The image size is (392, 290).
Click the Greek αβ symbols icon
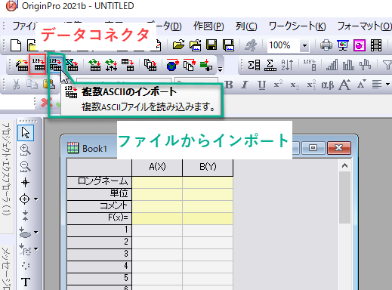328,85
